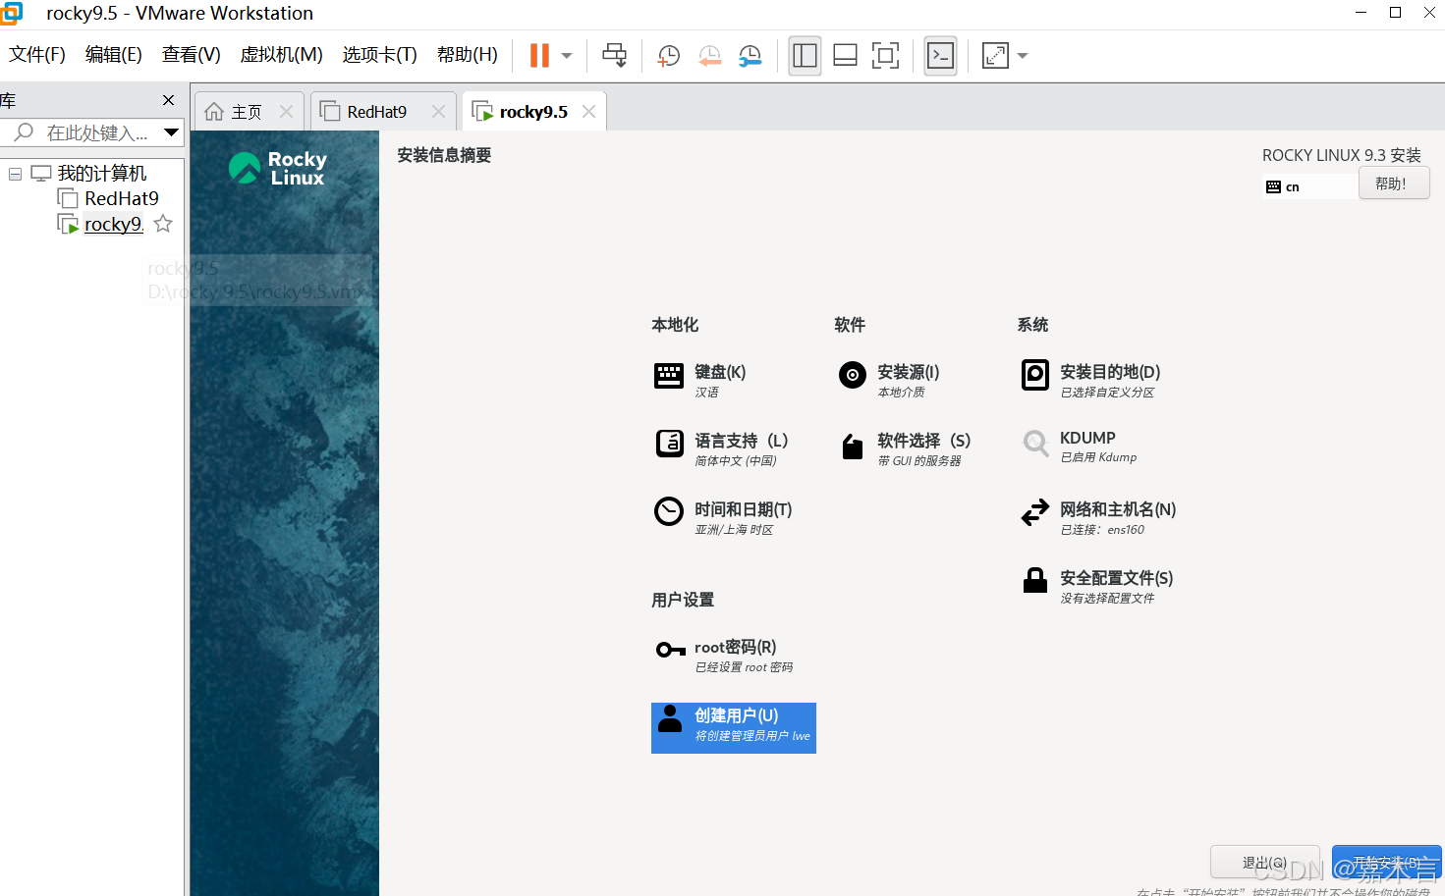Viewport: 1445px width, 896px height.
Task: Open the 虚拟机(M) menu
Action: tap(282, 54)
